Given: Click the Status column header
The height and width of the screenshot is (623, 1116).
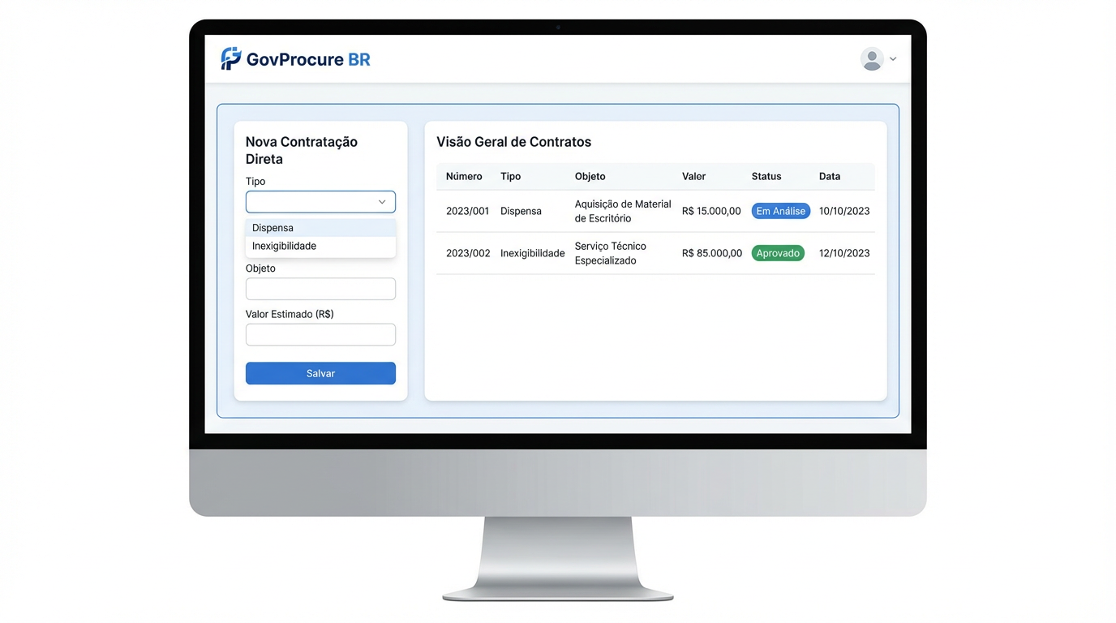Looking at the screenshot, I should coord(766,176).
